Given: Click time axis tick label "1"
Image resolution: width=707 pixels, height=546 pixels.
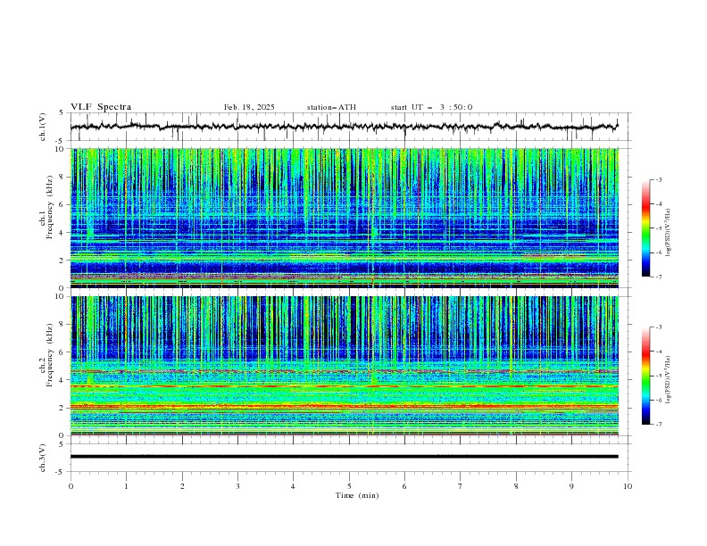Looking at the screenshot, I should [x=126, y=486].
